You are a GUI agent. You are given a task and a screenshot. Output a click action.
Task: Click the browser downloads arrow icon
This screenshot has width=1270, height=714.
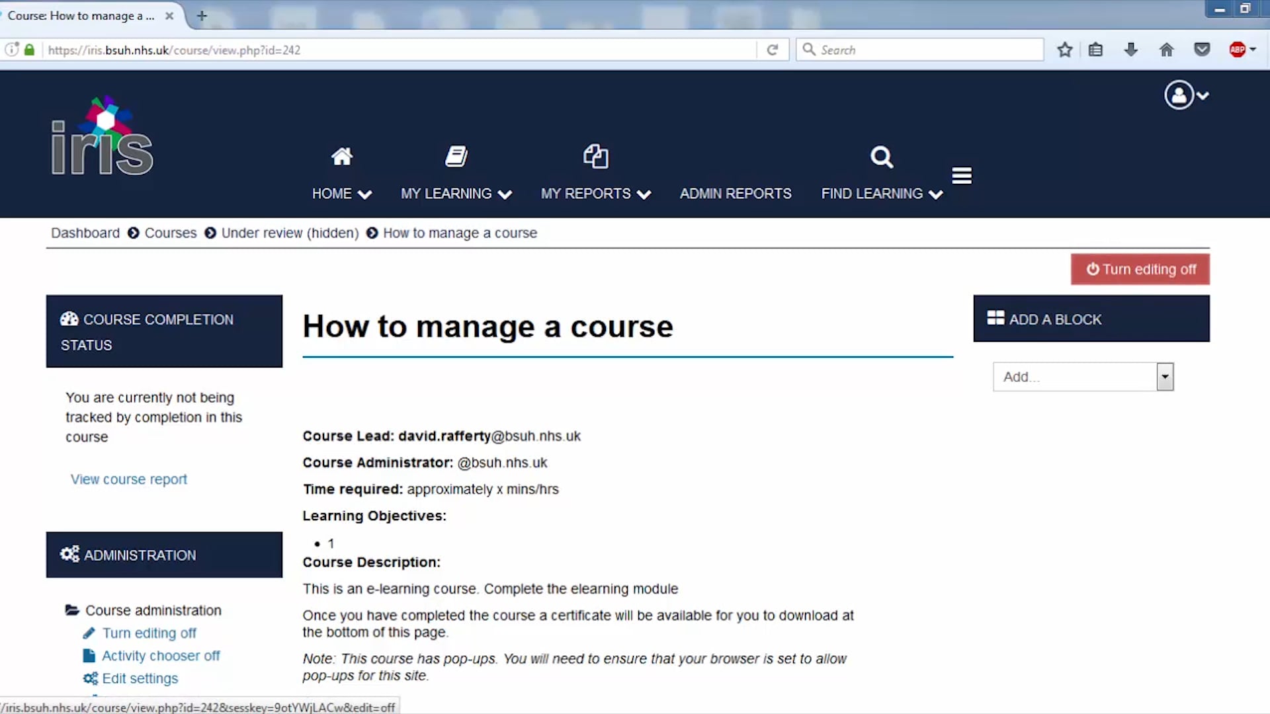pyautogui.click(x=1130, y=50)
